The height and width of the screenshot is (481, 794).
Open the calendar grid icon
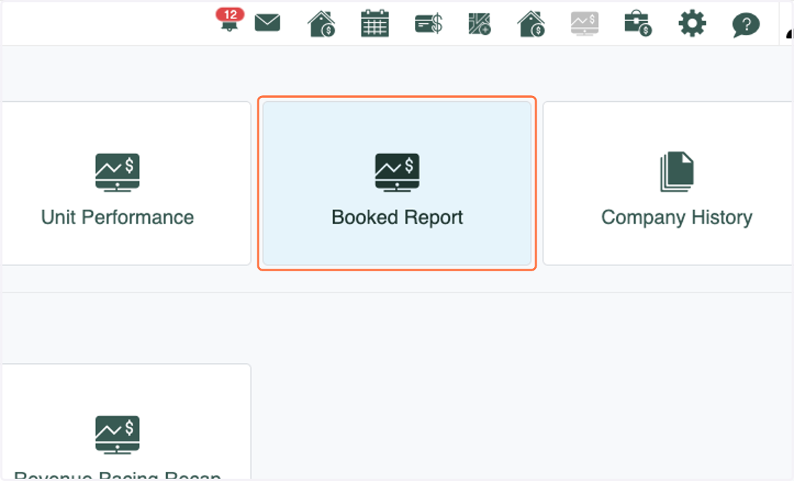[375, 24]
